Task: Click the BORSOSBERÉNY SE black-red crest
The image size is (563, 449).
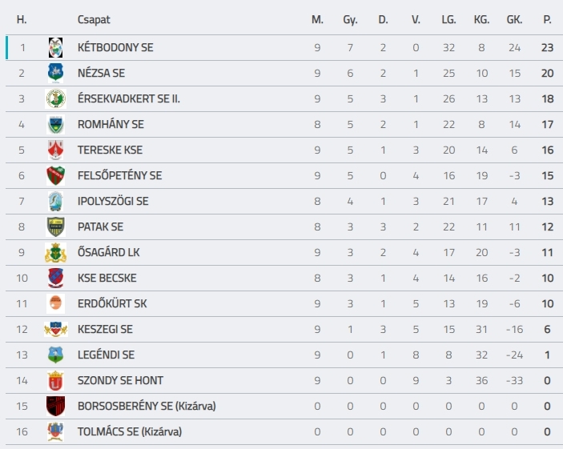Action: 55,406
